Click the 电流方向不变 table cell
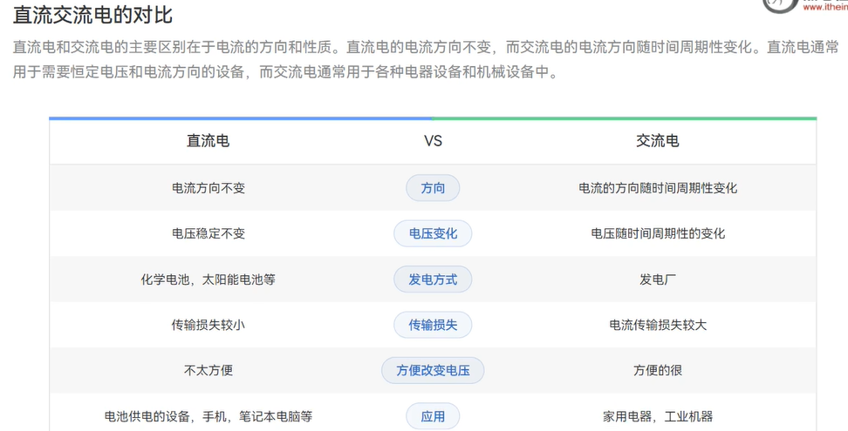The width and height of the screenshot is (848, 431). tap(209, 188)
